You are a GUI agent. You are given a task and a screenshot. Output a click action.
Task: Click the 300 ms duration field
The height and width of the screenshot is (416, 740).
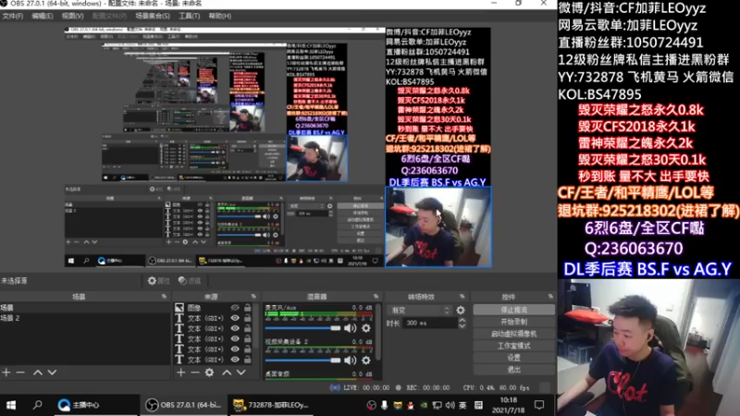click(430, 323)
